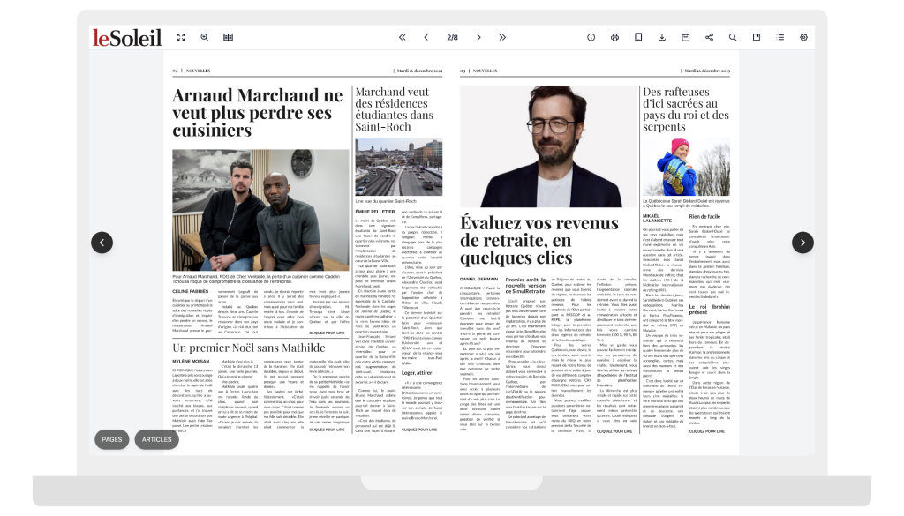Open search with the magnifying glass icon
The height and width of the screenshot is (516, 904).
[x=733, y=38]
